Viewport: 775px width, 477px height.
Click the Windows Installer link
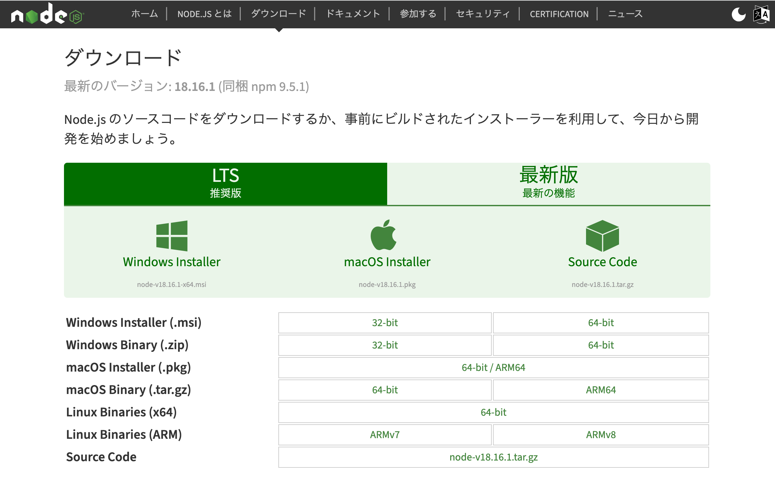[x=172, y=262]
